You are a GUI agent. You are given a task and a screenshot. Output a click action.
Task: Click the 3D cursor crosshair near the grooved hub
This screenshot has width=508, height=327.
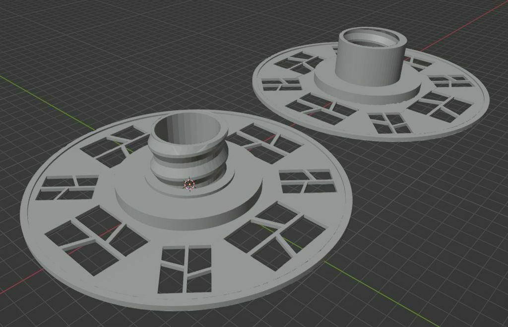[x=190, y=185]
